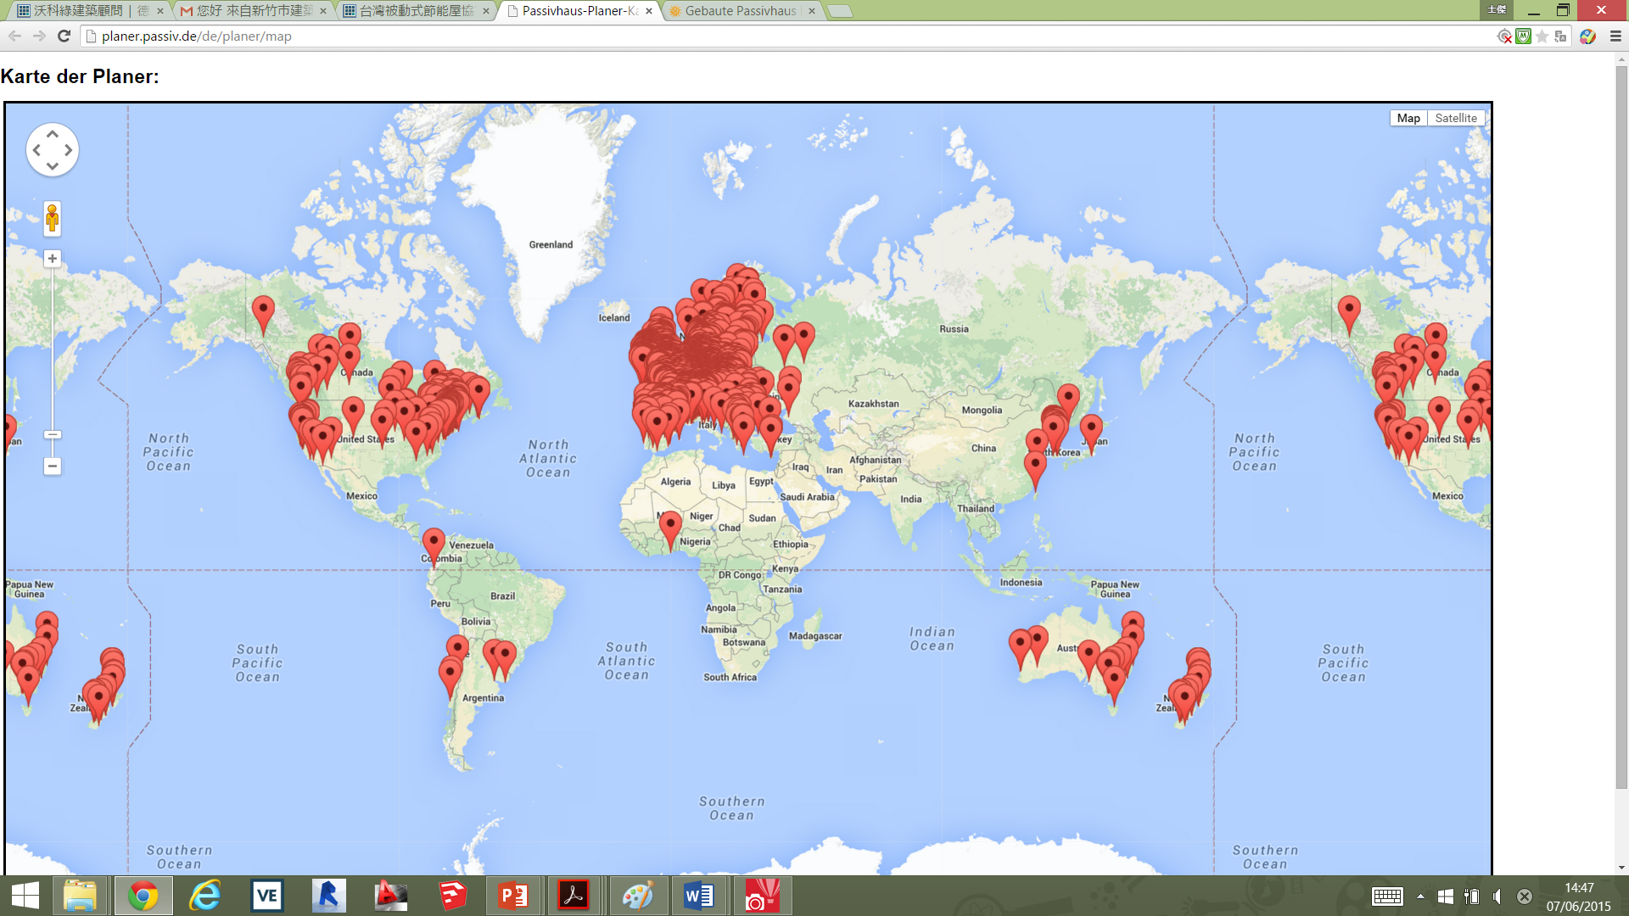
Task: Bookmark this page with the star icon
Action: [1542, 36]
